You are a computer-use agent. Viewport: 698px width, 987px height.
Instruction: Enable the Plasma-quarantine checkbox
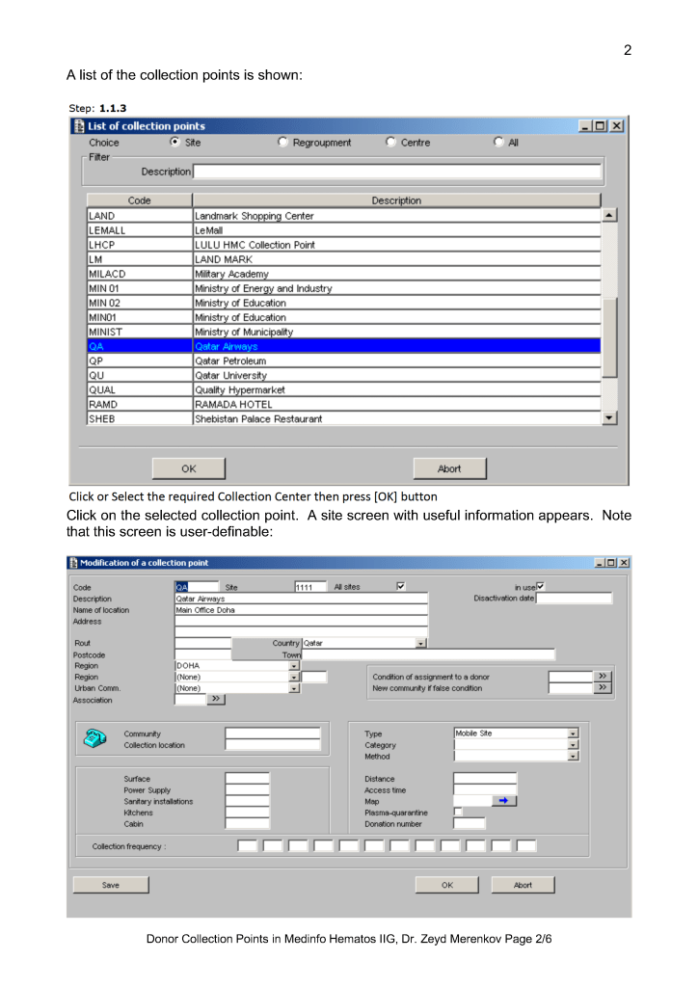(x=458, y=813)
